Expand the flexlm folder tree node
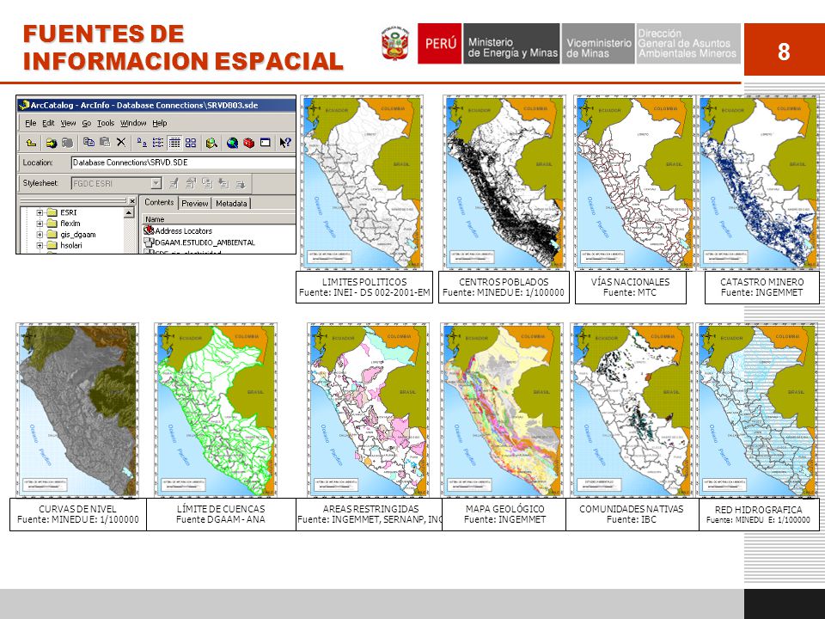Screen dimensions: 825x619 pyautogui.click(x=40, y=224)
